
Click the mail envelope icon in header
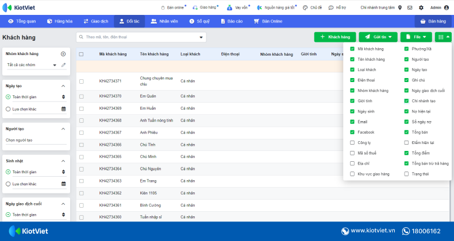[x=409, y=7]
